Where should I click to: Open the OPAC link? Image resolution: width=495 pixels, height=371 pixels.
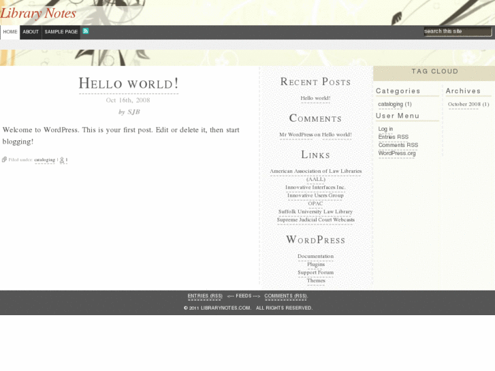[315, 204]
